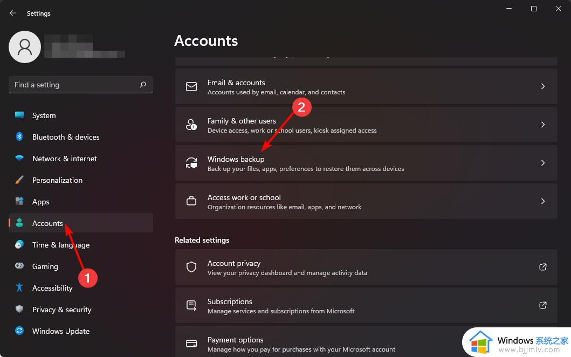This screenshot has width=571, height=357.
Task: Minimize the Settings window
Action: tap(509, 9)
